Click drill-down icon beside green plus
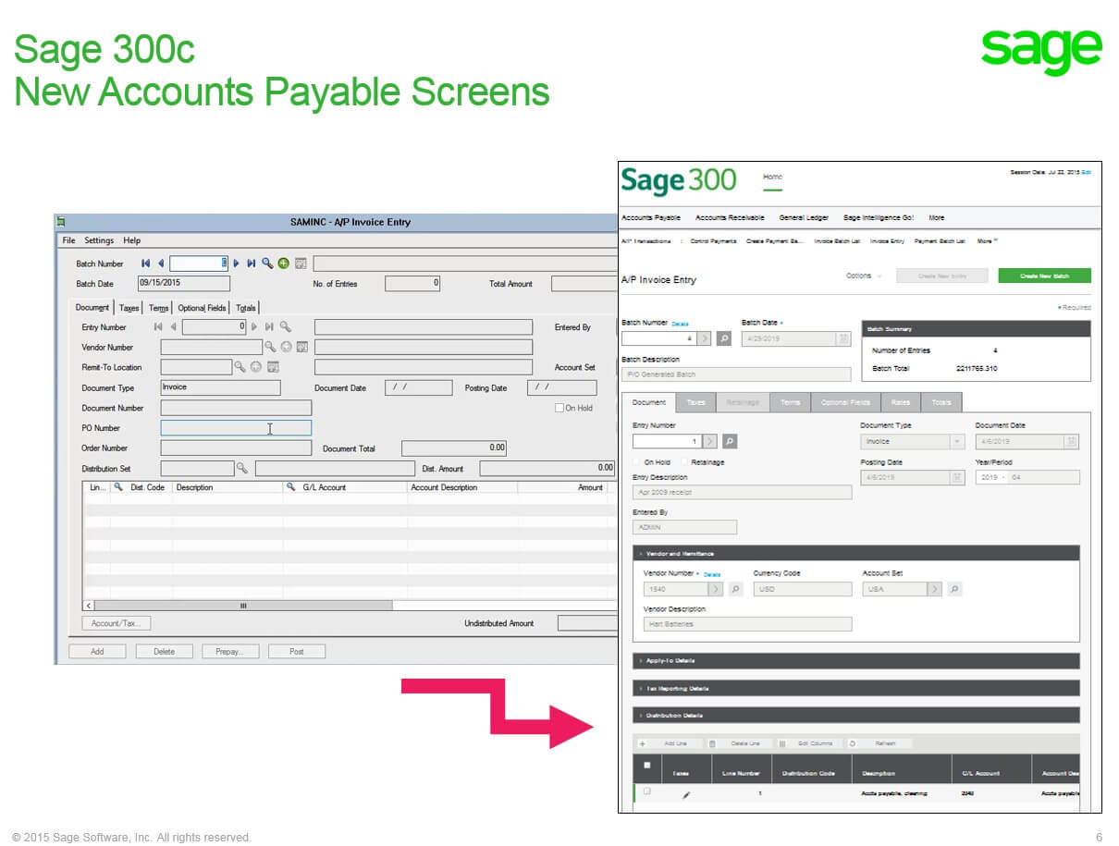Viewport: 1119px width, 846px height. coord(301,264)
